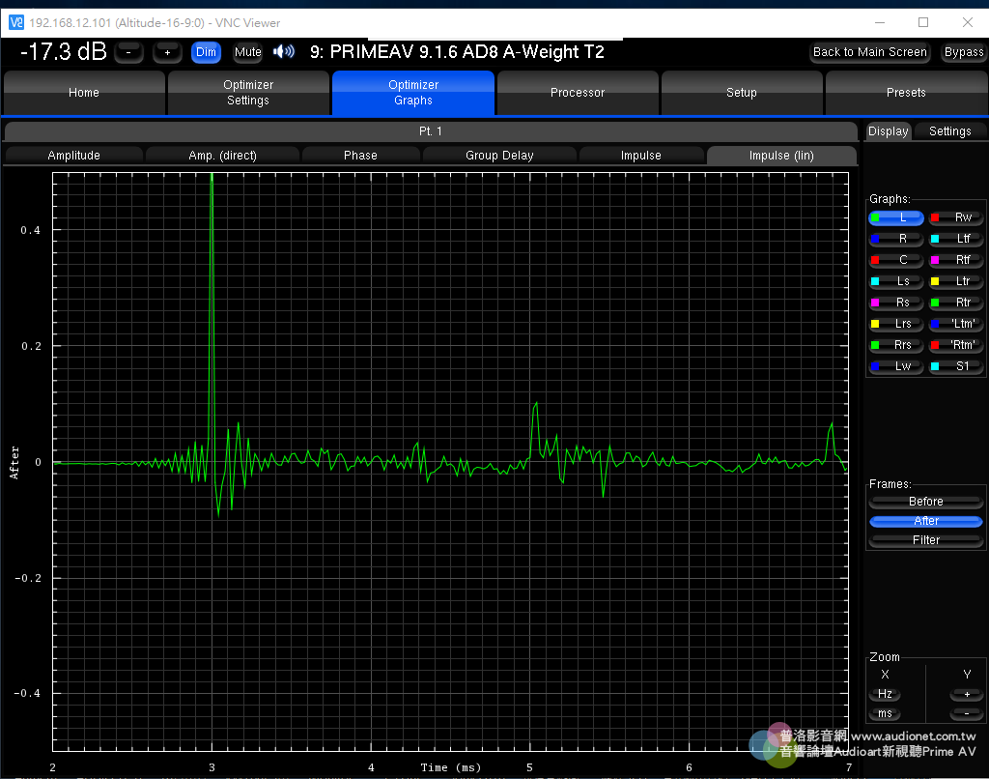Toggle the Dim button

tap(206, 52)
